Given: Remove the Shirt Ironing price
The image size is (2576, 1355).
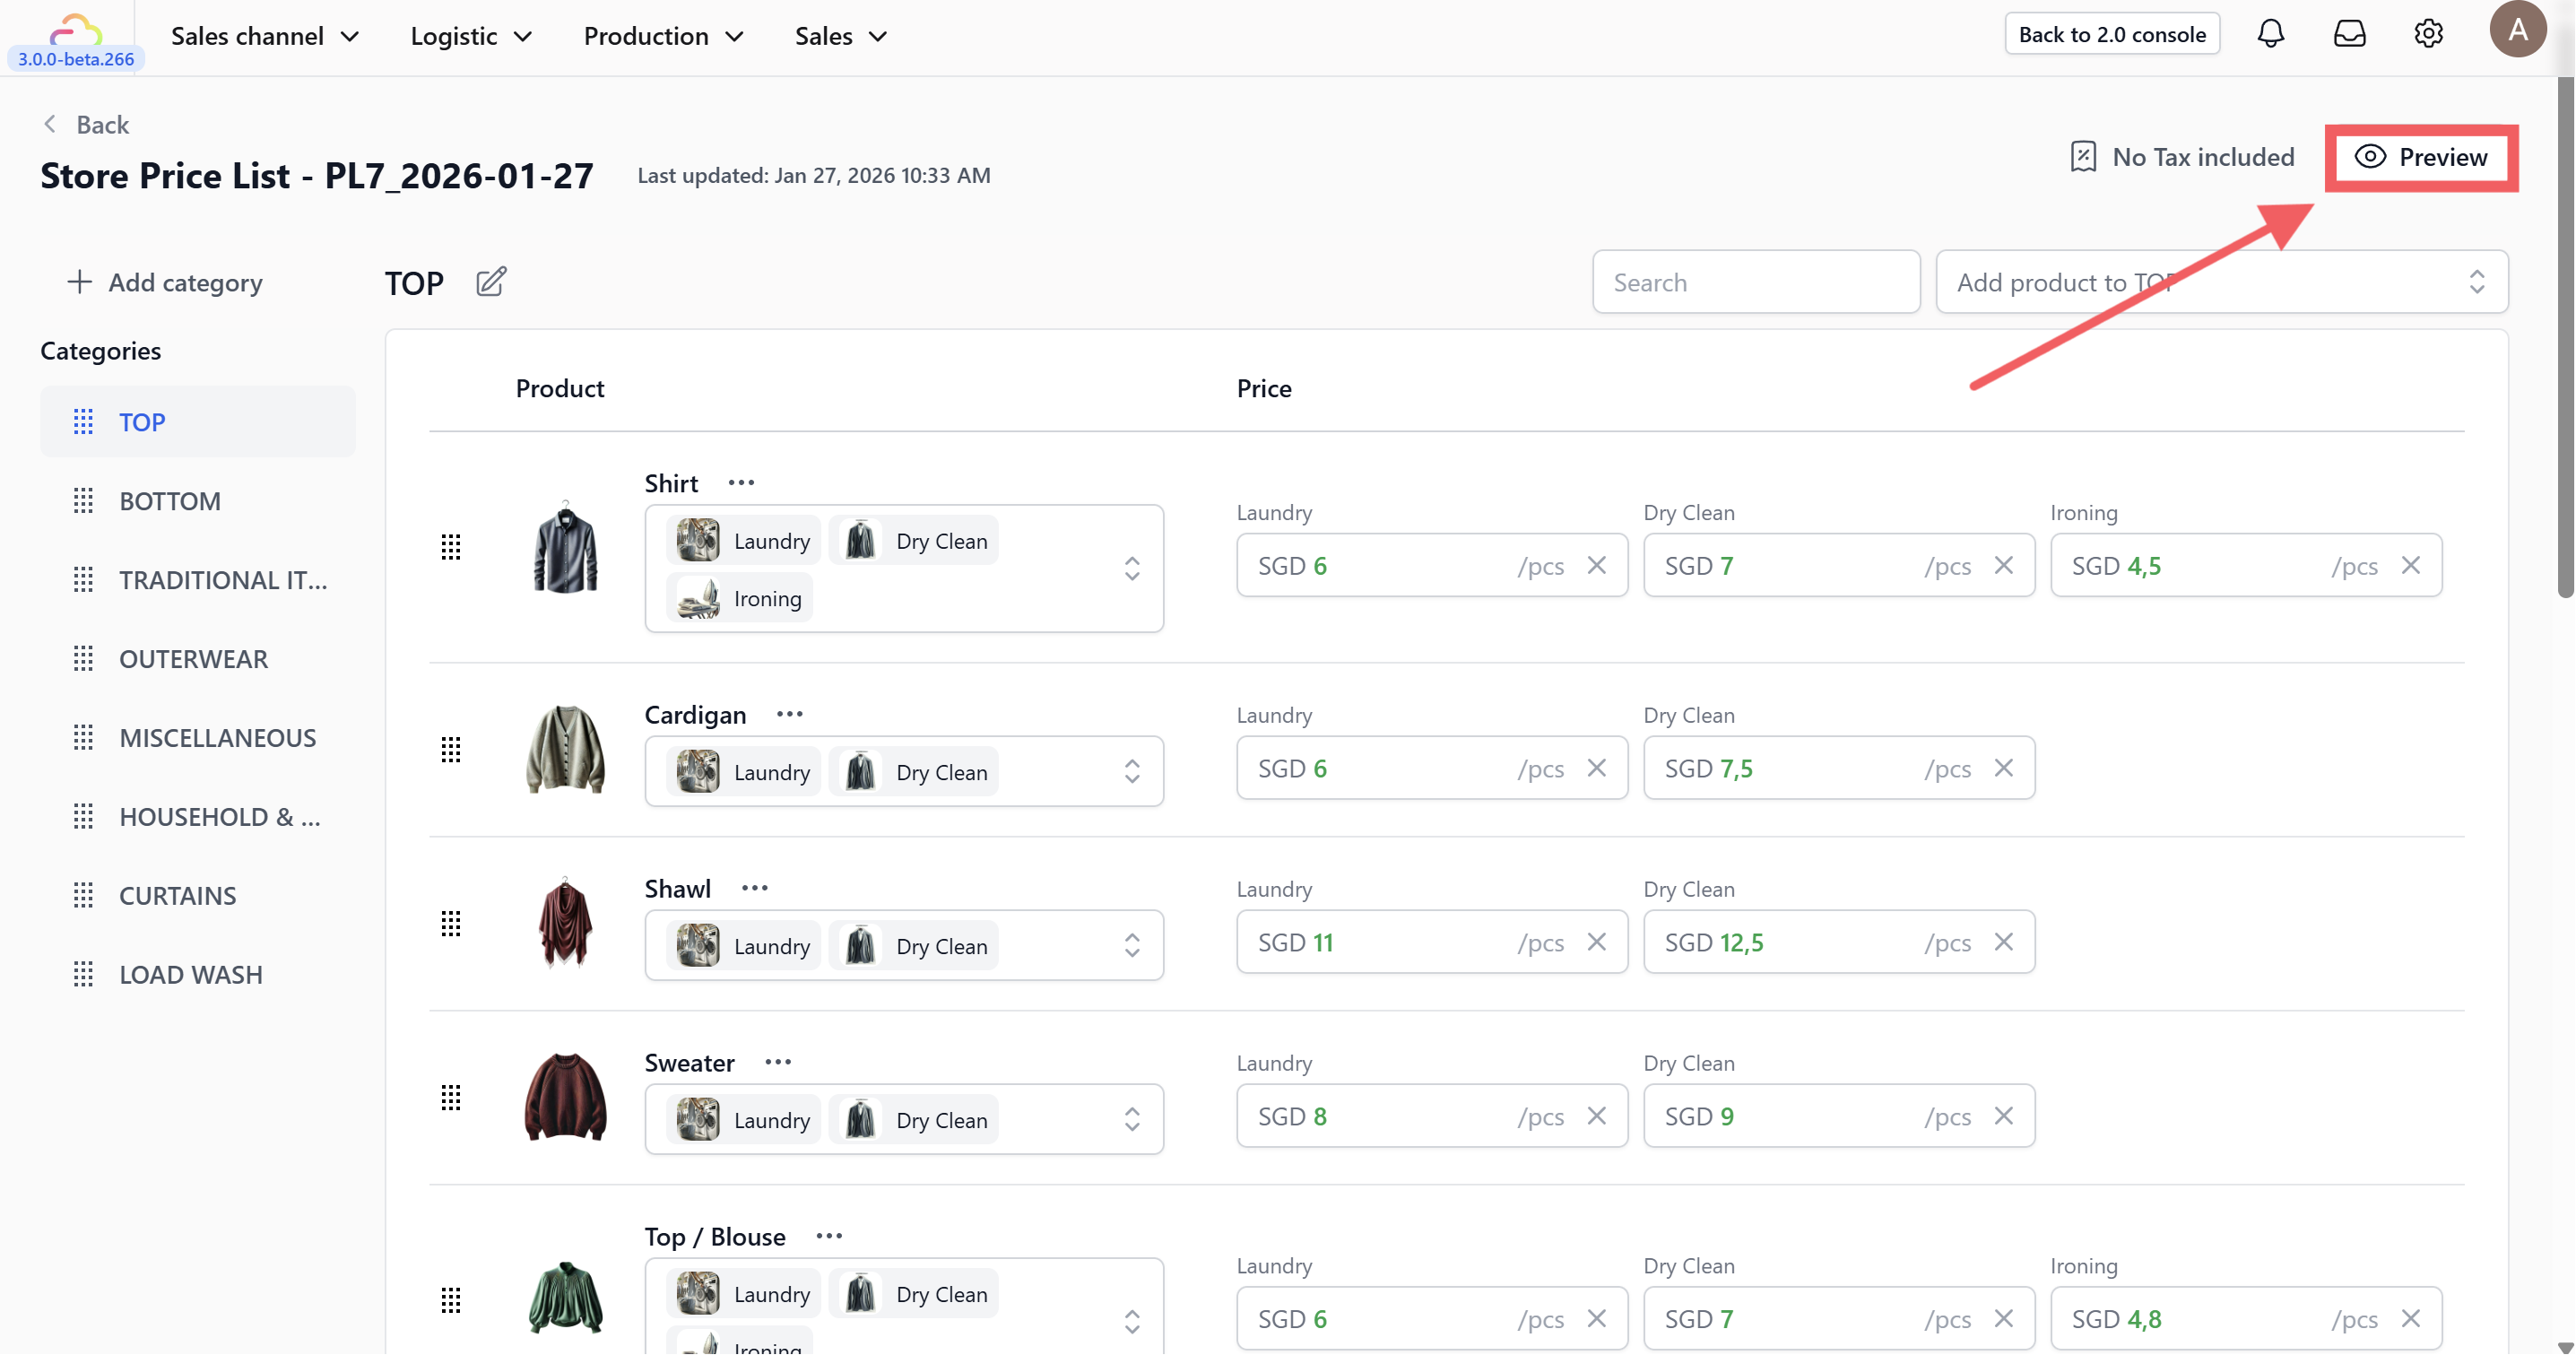Looking at the screenshot, I should tap(2410, 565).
